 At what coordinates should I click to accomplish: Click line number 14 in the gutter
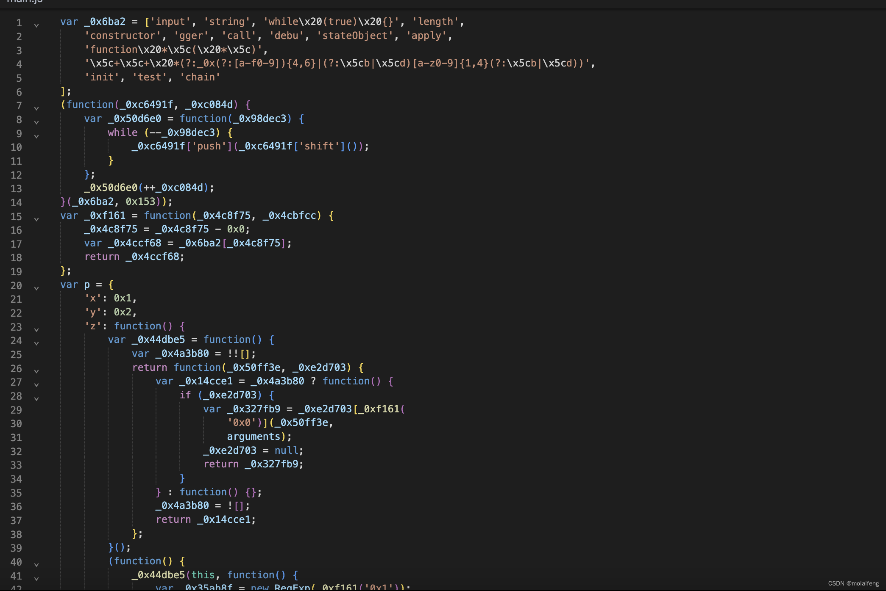click(16, 202)
